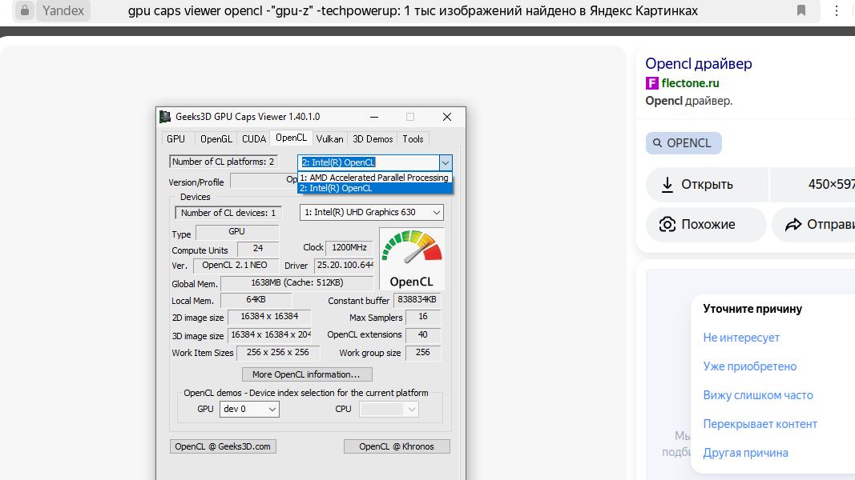This screenshot has width=855, height=480.
Task: Select Уже приобретено reason
Action: (x=750, y=366)
